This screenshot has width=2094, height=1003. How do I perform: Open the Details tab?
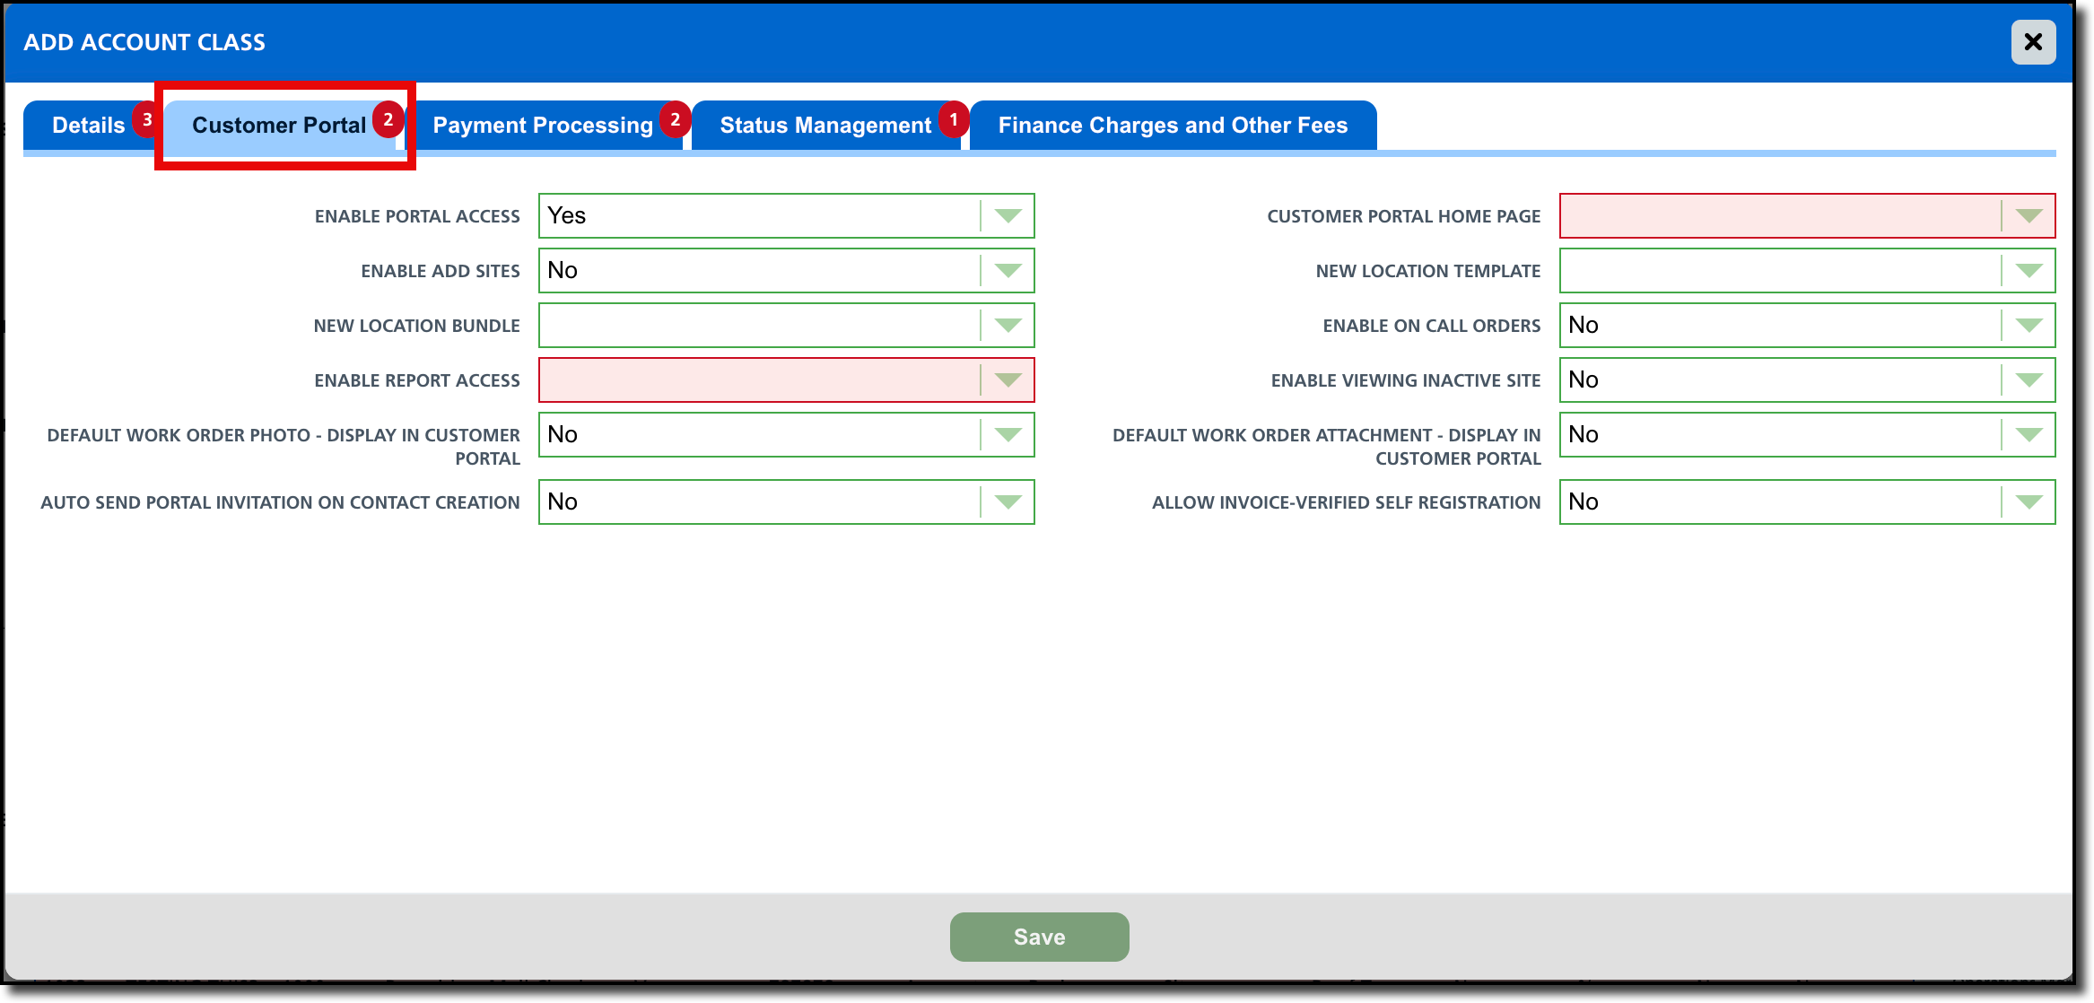(x=88, y=126)
